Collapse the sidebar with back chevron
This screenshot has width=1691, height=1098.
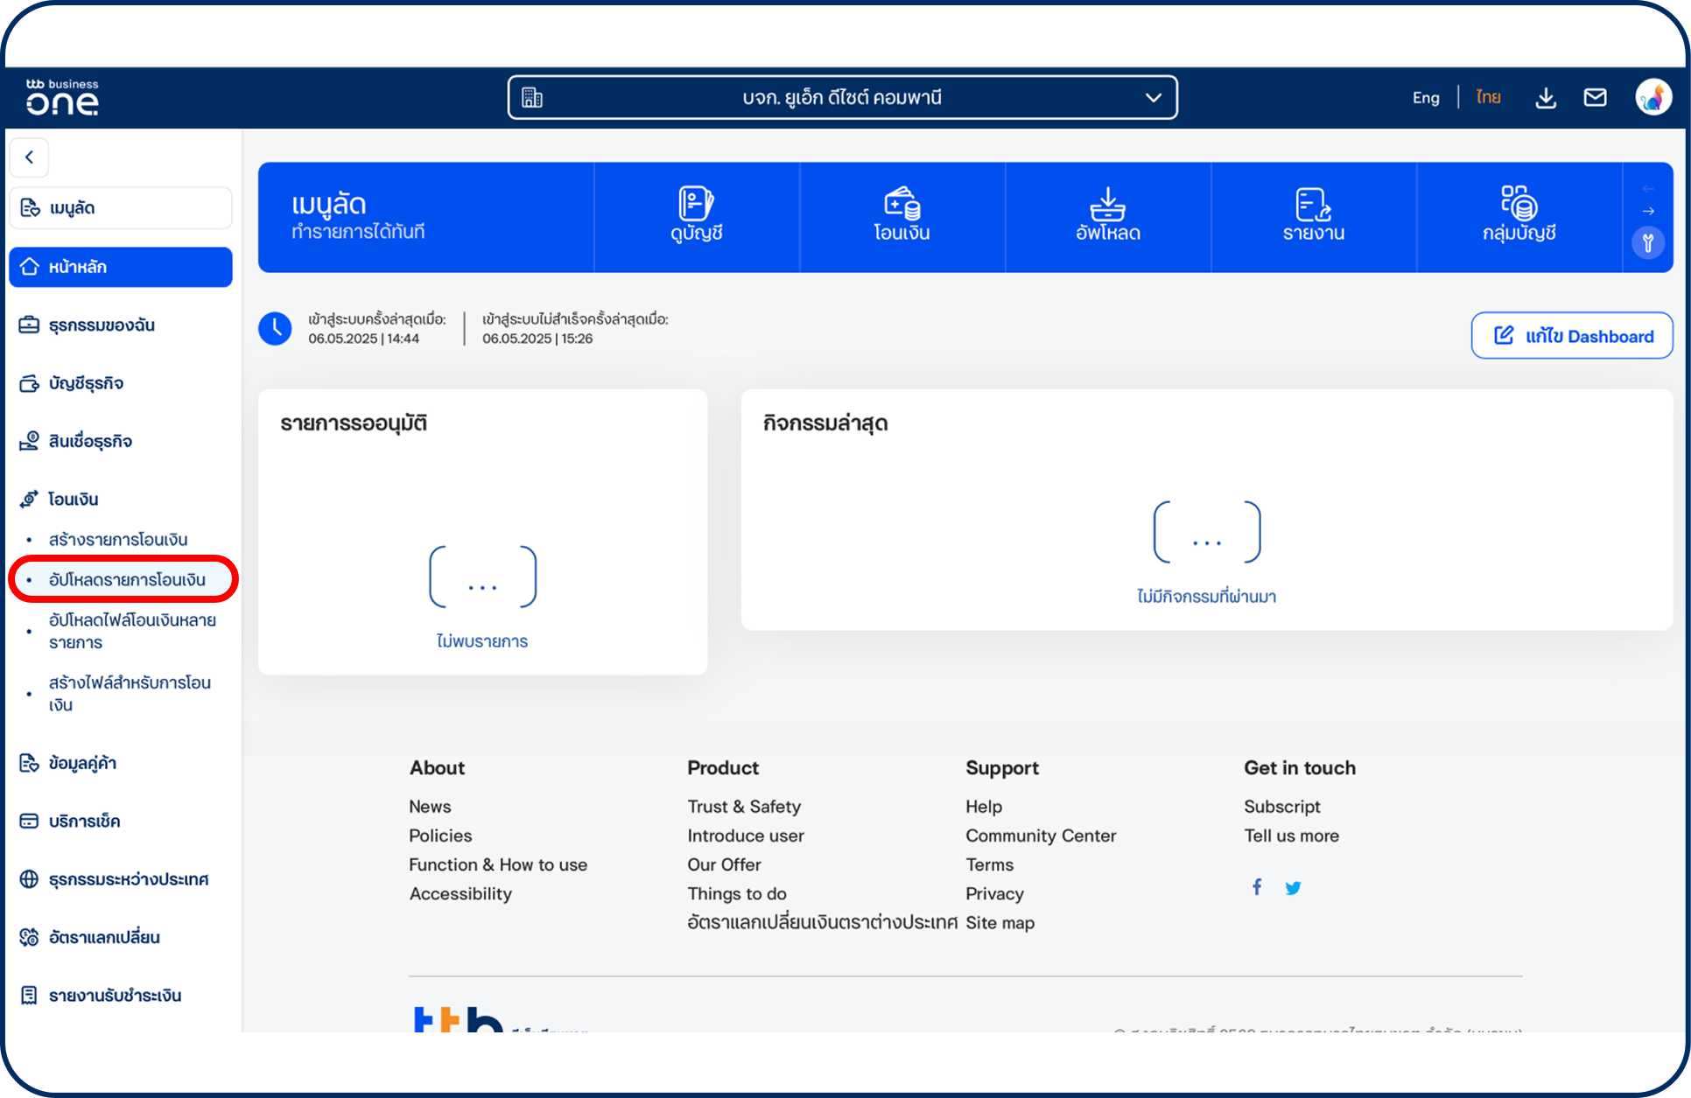click(x=30, y=157)
